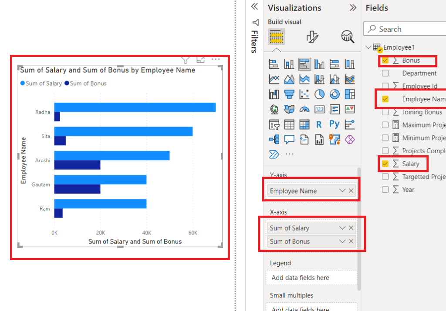Screen dimensions: 446x311
Task: Check the Department field checkbox
Action: tap(385, 73)
